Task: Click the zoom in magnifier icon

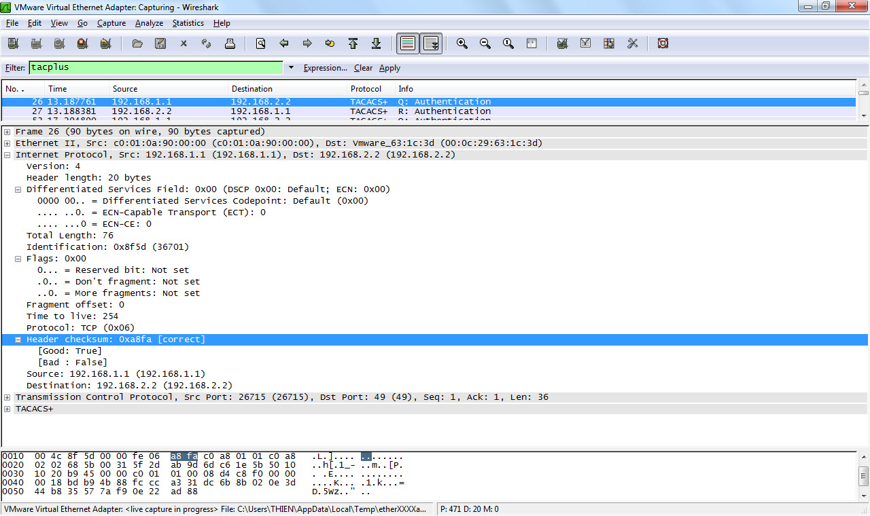Action: (462, 43)
